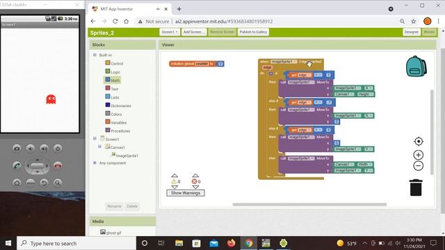Zoom in the blocks workspace

tap(418, 155)
